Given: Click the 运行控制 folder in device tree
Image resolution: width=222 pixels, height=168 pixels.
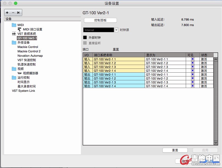Looking at the screenshot, I should coord(14,78).
